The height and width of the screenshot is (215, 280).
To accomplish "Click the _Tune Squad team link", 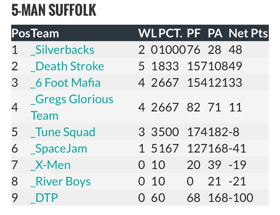I will click(63, 132).
